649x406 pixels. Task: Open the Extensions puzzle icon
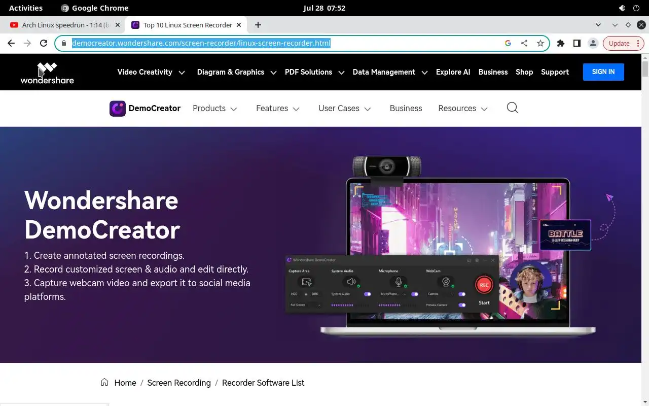click(x=561, y=43)
